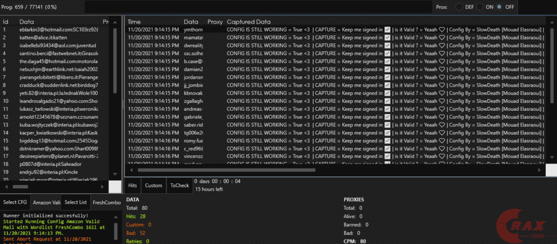Viewport: 557px width, 244px height.
Task: Click the 'Custom: 0' counter
Action: tap(139, 225)
